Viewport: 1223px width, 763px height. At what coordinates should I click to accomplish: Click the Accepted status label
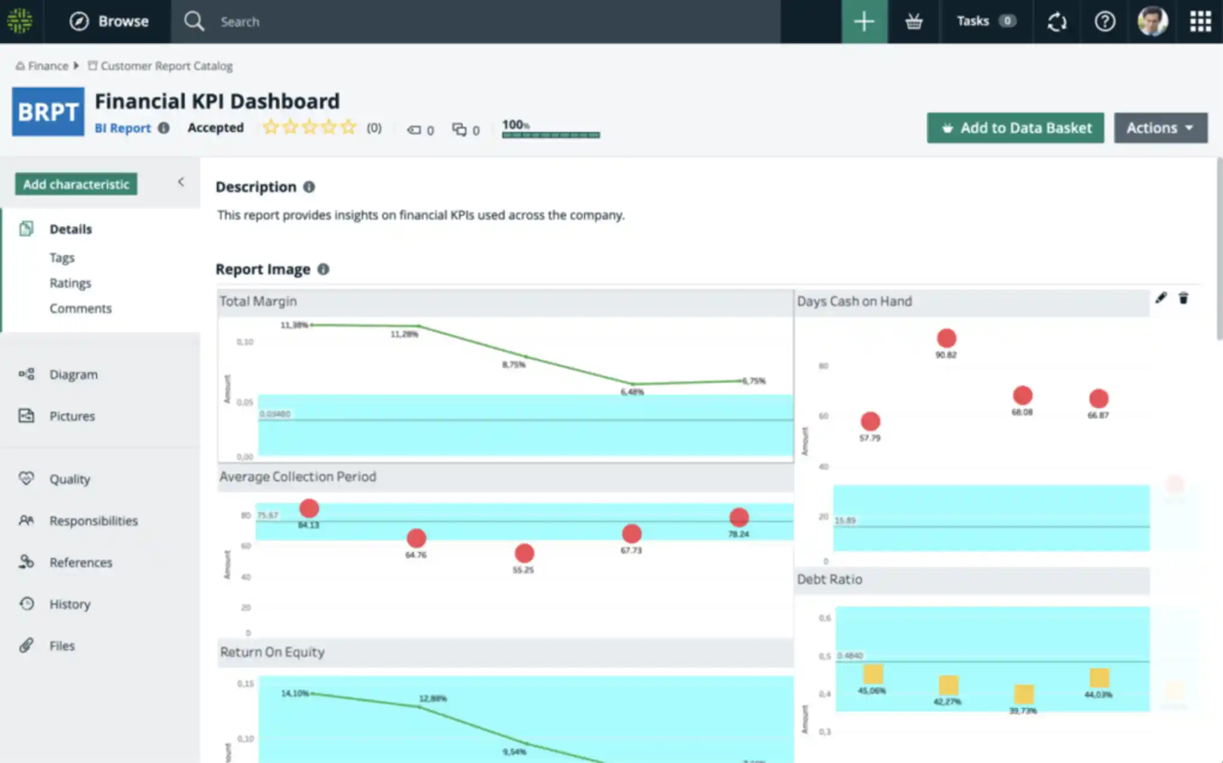pos(215,128)
